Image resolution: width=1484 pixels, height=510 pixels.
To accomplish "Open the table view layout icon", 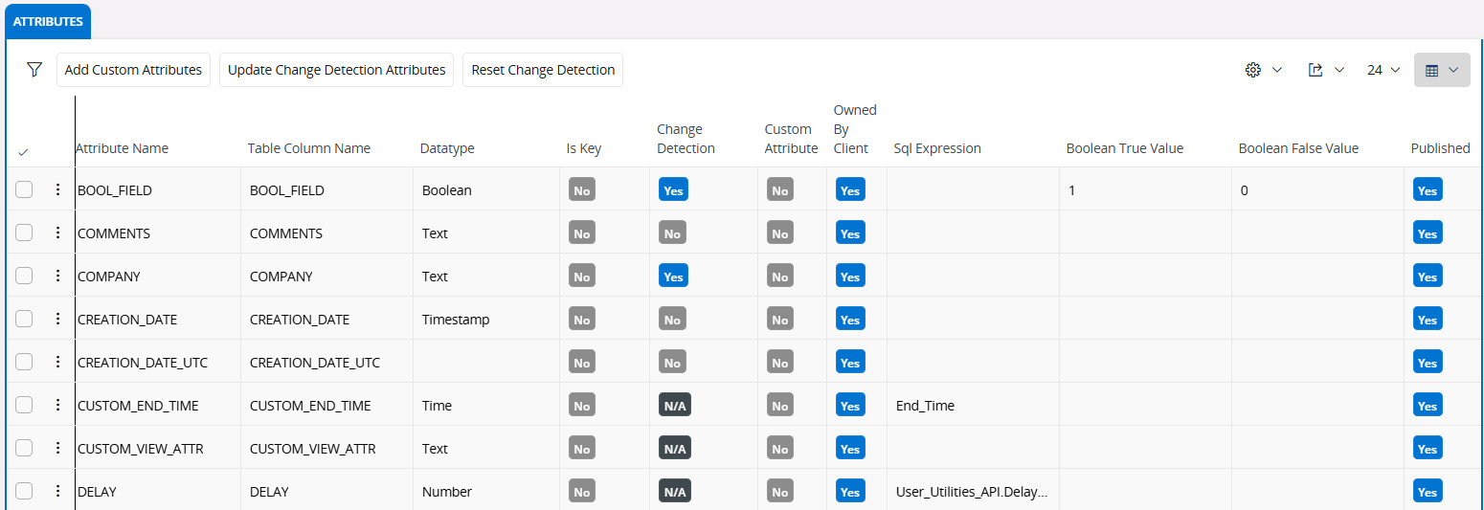I will tap(1432, 70).
